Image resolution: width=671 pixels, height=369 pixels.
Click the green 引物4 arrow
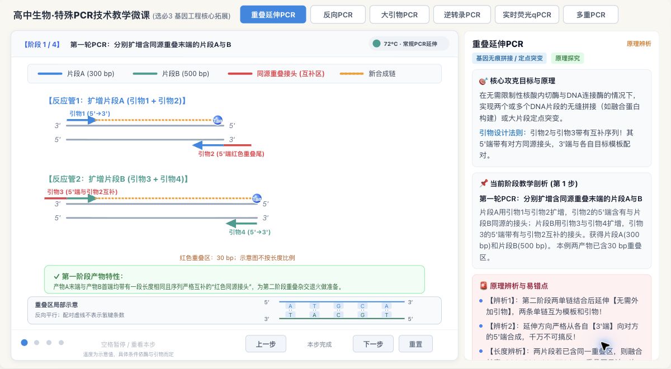click(242, 224)
